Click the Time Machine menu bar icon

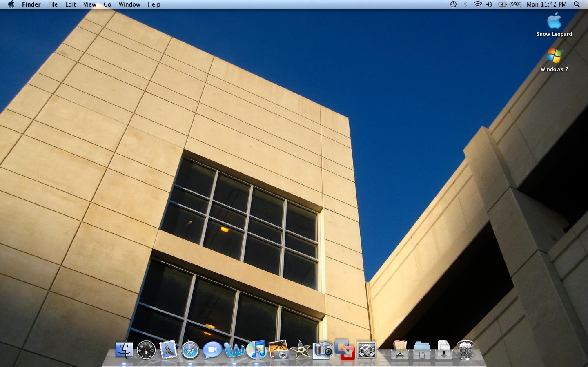453,4
